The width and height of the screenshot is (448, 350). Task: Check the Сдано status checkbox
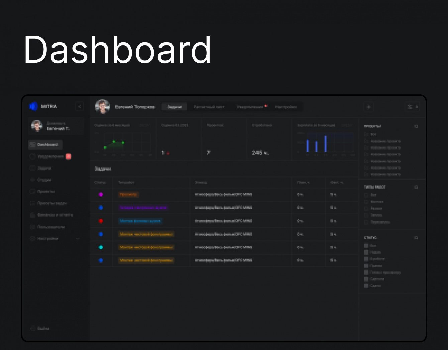click(x=366, y=286)
